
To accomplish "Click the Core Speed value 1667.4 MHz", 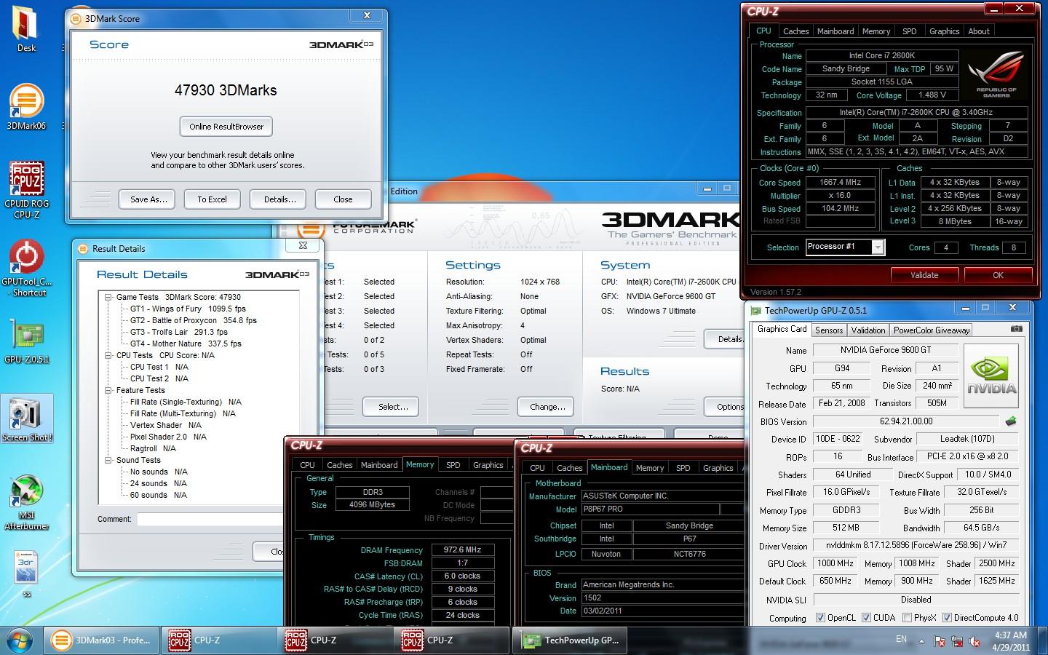I will (x=840, y=183).
